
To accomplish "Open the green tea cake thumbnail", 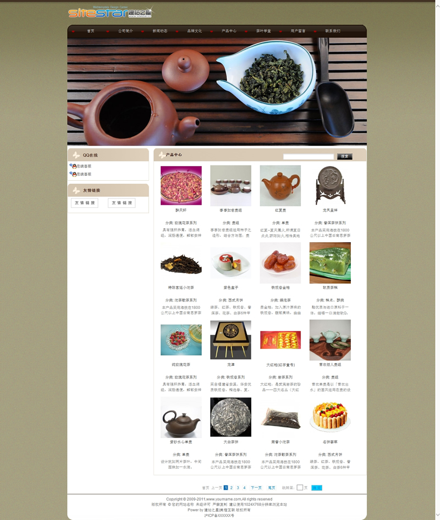I will click(330, 263).
